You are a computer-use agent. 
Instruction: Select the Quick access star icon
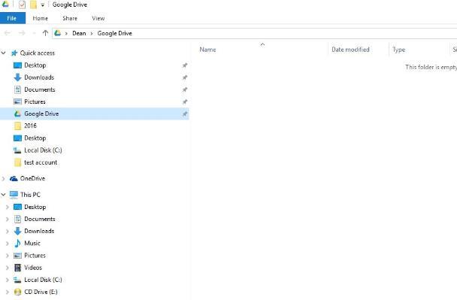tap(14, 53)
